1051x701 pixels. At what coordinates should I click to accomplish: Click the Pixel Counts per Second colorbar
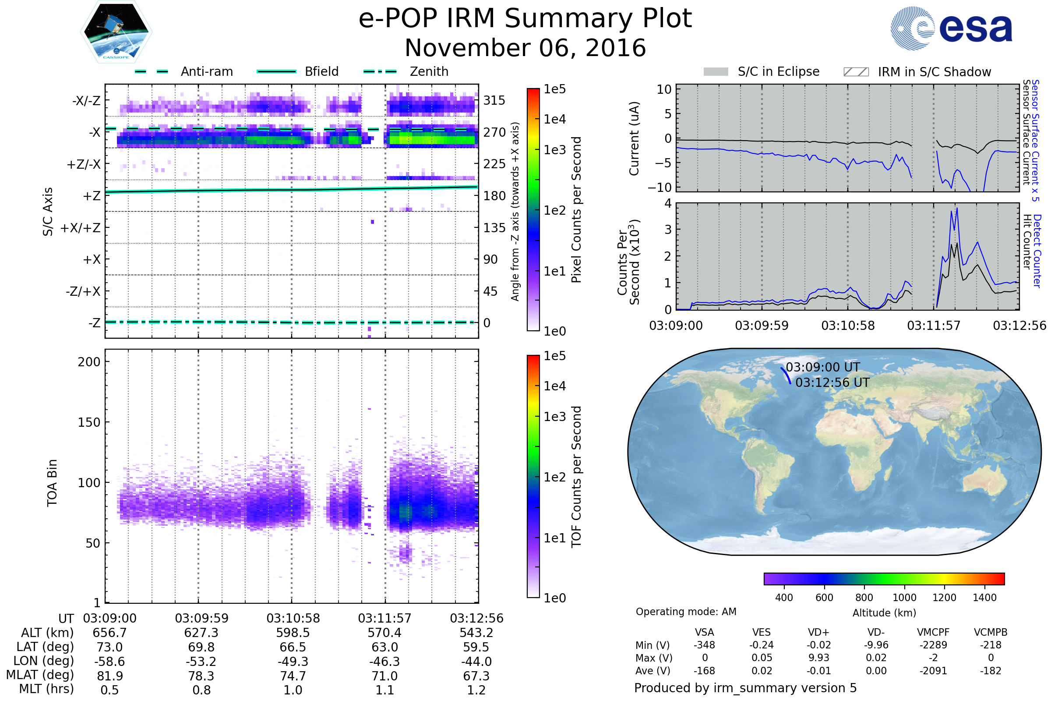(533, 209)
